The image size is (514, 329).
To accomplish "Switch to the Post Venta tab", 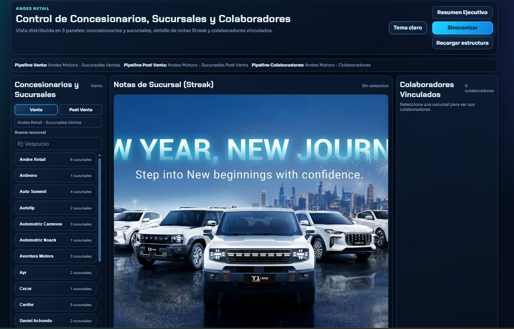I will [80, 110].
